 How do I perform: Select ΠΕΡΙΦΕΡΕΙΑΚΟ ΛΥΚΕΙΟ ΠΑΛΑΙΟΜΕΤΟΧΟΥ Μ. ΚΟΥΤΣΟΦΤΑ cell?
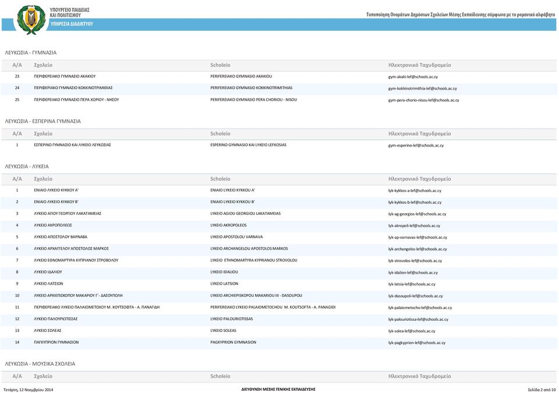[x=97, y=307]
